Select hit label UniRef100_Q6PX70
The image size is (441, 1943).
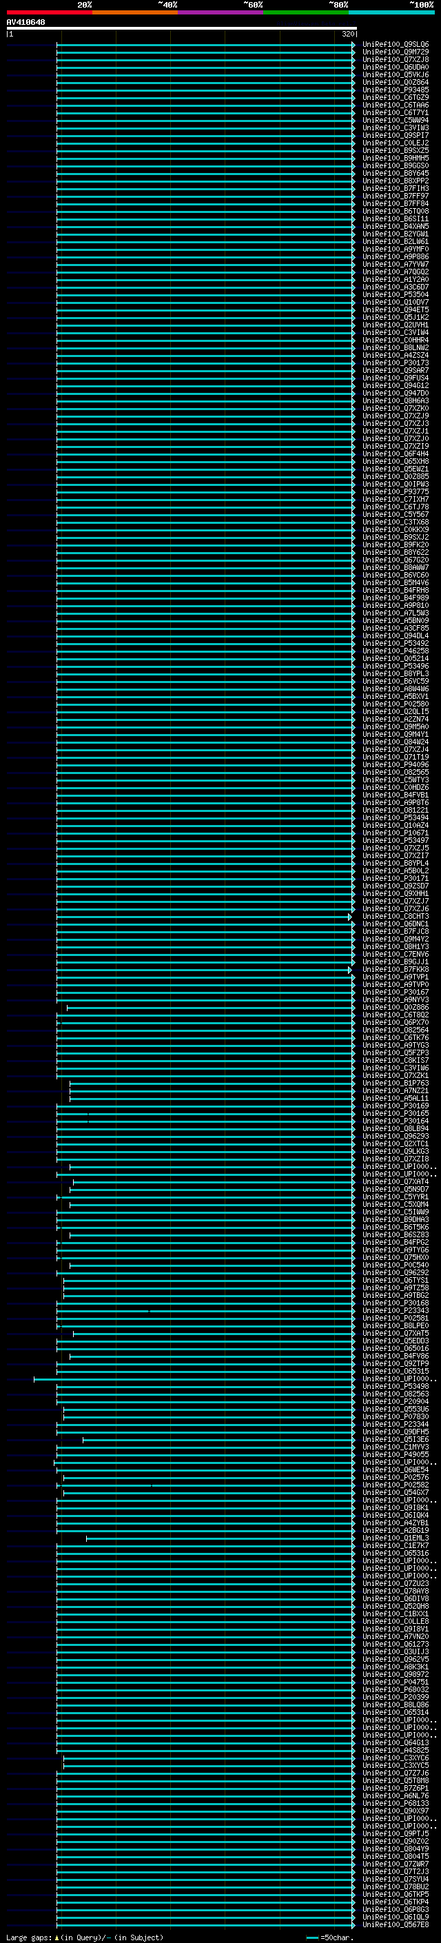(396, 1023)
